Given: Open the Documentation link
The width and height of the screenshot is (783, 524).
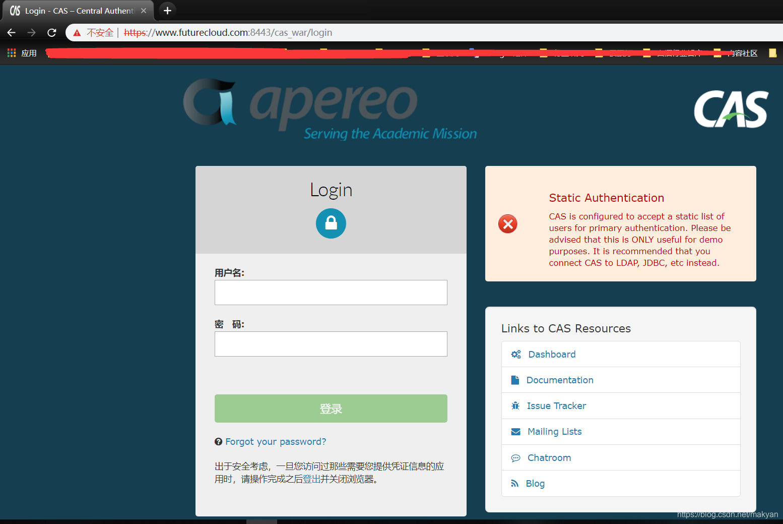Looking at the screenshot, I should tap(560, 380).
